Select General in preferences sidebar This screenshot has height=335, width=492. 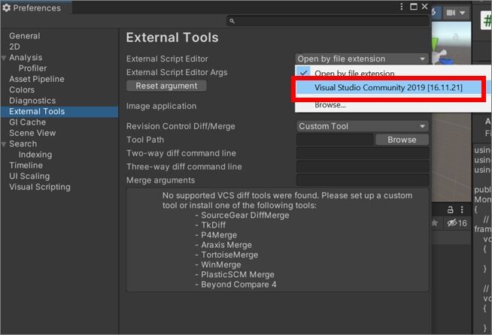coord(25,36)
